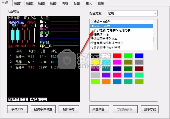Click the color list scrollbar thumb
This screenshot has height=119, width=170.
point(155,39)
